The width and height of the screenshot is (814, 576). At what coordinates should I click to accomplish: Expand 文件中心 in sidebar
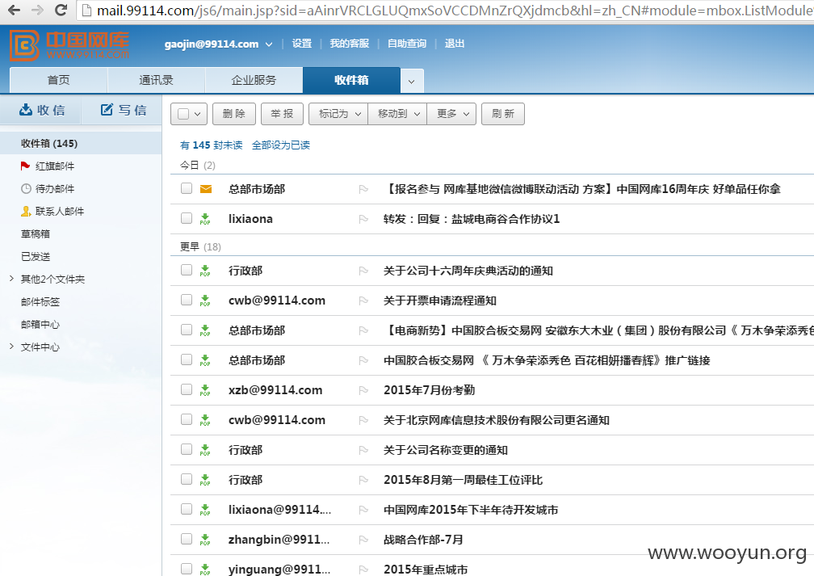[11, 347]
